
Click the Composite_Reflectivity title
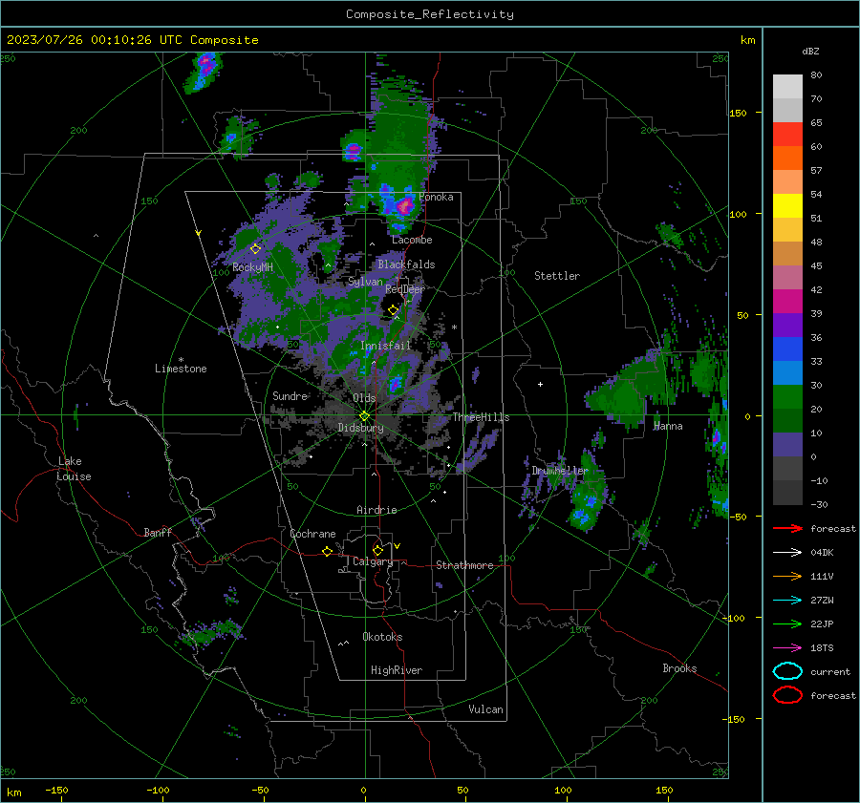430,14
